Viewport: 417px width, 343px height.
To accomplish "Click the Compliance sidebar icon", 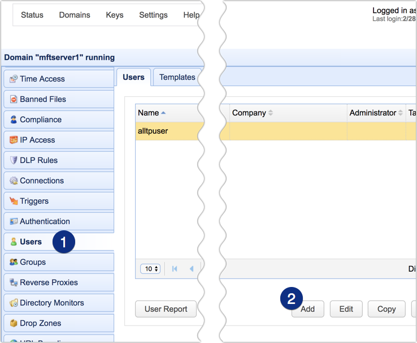I will coord(14,120).
